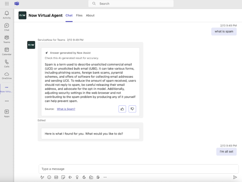The image size is (242, 182).
Task: Open text formatting options
Action: (x=42, y=177)
